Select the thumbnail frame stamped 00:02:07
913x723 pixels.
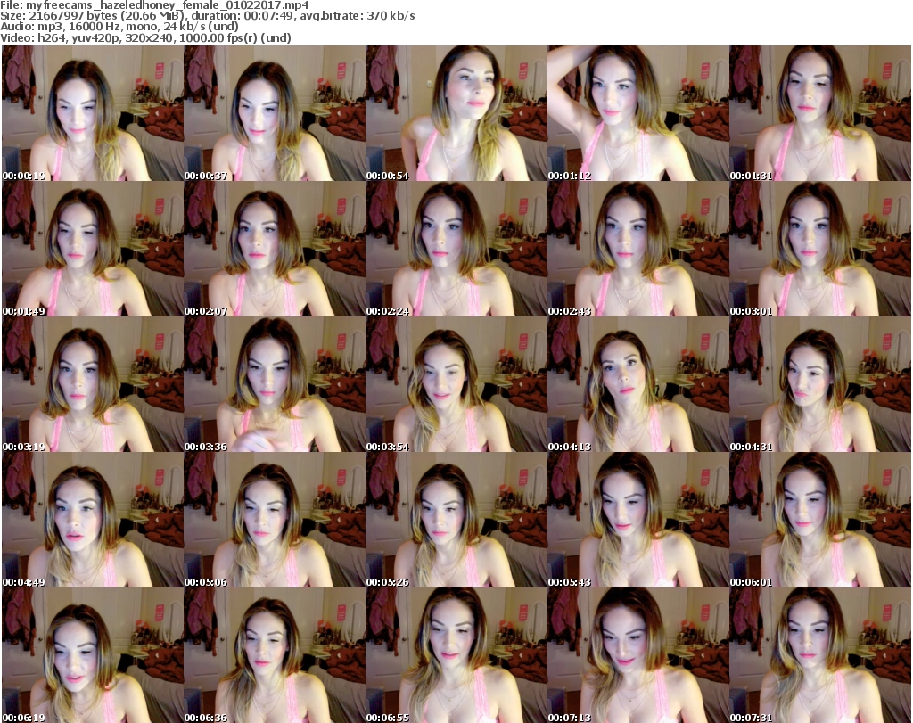click(x=275, y=249)
